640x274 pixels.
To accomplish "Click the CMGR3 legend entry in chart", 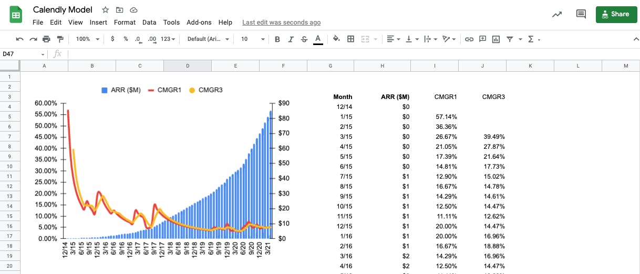I will click(x=206, y=90).
